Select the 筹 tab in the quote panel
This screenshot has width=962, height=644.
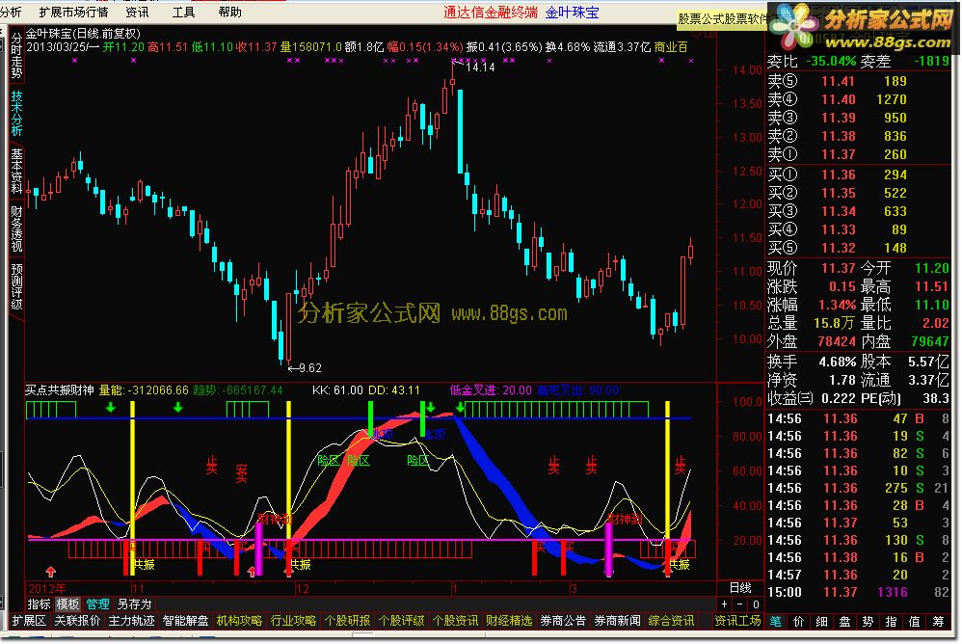click(x=938, y=621)
